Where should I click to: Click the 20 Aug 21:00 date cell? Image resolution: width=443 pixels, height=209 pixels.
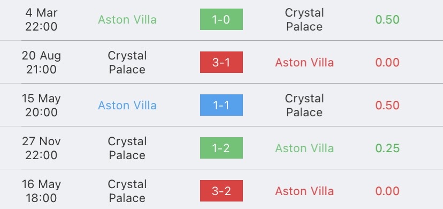tap(41, 63)
